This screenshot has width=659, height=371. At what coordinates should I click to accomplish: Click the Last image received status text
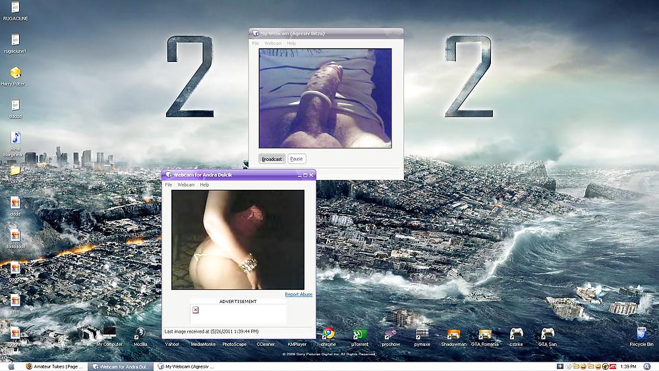pyautogui.click(x=212, y=331)
